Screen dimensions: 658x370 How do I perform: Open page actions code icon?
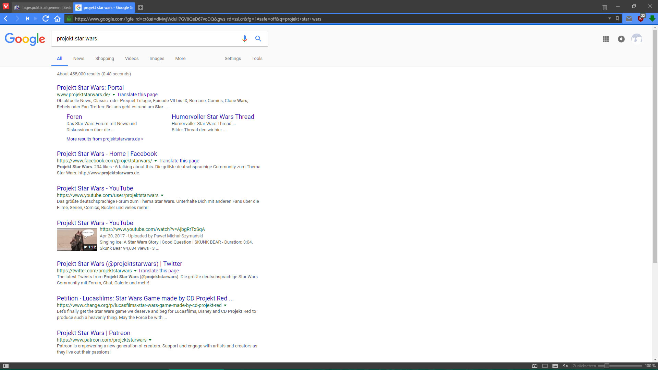(x=565, y=366)
